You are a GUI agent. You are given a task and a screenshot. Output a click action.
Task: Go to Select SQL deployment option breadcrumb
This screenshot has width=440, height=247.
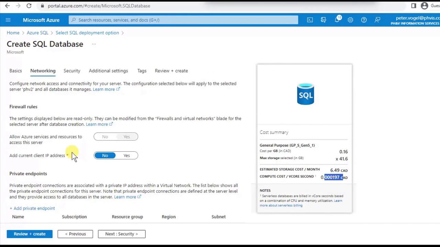(x=87, y=33)
